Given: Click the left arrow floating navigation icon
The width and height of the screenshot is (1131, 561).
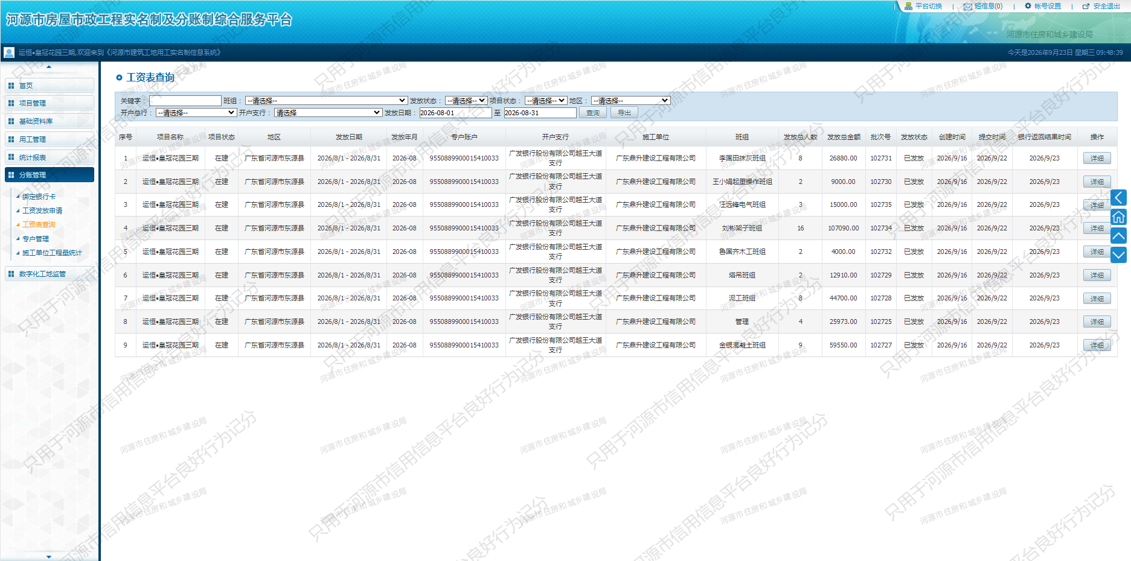Looking at the screenshot, I should pos(1119,197).
